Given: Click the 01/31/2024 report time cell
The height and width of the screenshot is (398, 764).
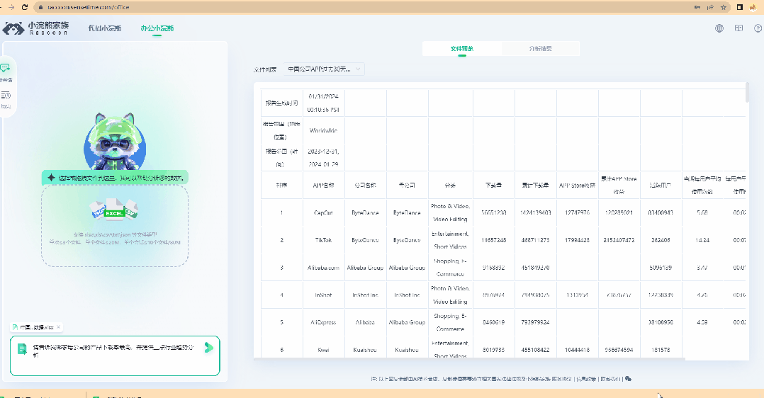Looking at the screenshot, I should pyautogui.click(x=323, y=103).
